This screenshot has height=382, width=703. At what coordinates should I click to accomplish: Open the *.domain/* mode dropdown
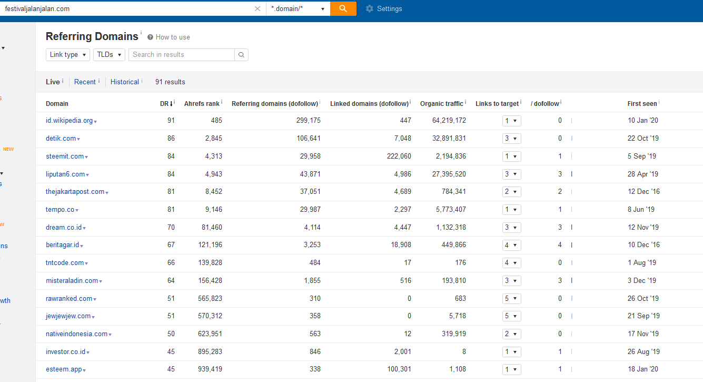298,8
